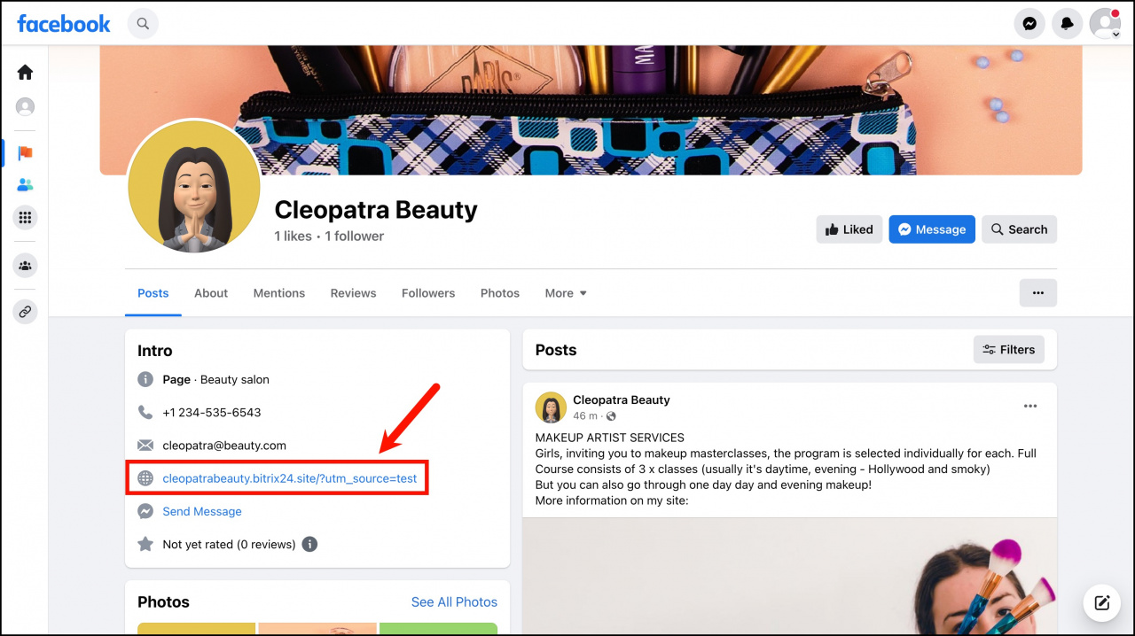Viewport: 1135px width, 636px height.
Task: Open the Mentions tab
Action: point(279,293)
